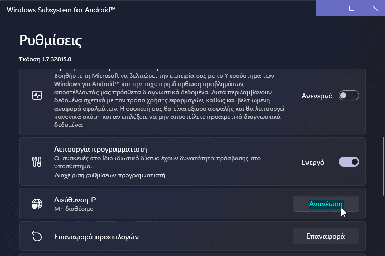Maximize the settings window
Screen dimensions: 385x256
(x=352, y=8)
